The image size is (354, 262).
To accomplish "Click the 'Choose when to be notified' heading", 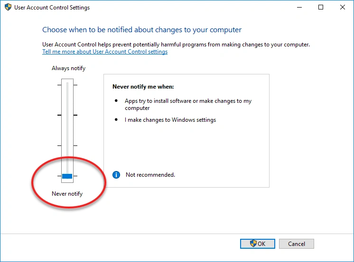I will [x=142, y=30].
